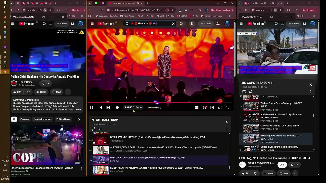This screenshot has width=326, height=183.
Task: Select the Law enforcement topic chip
Action: point(43,119)
